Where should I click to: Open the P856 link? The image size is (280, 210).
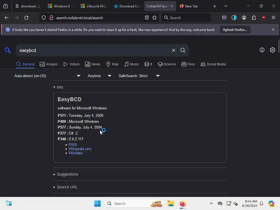click(73, 145)
